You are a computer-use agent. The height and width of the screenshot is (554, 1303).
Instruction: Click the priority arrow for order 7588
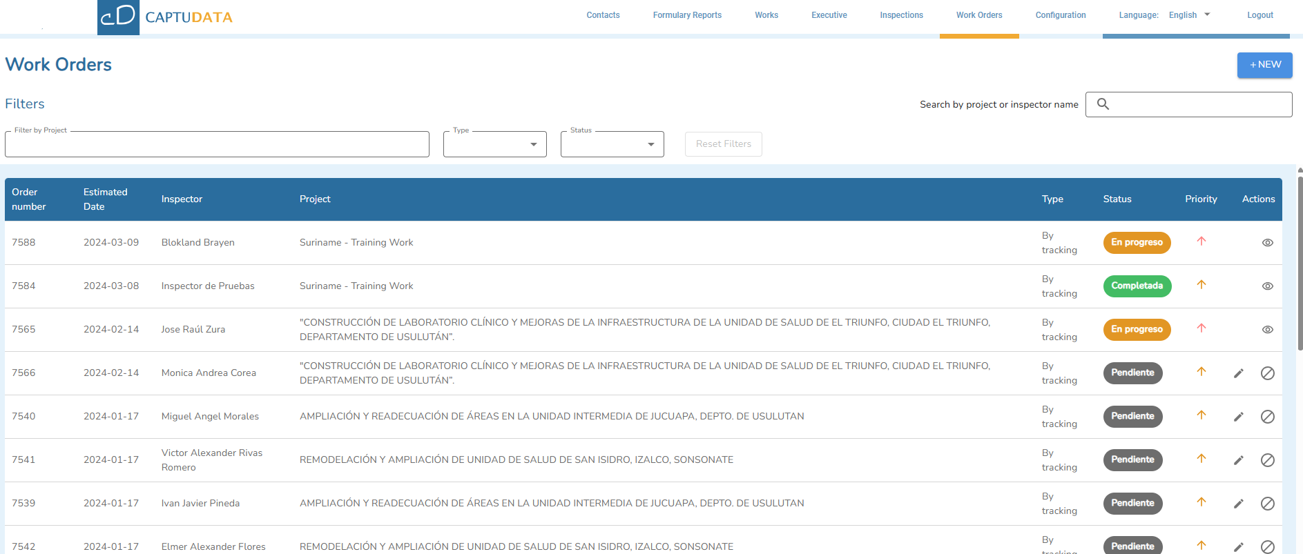(1201, 241)
